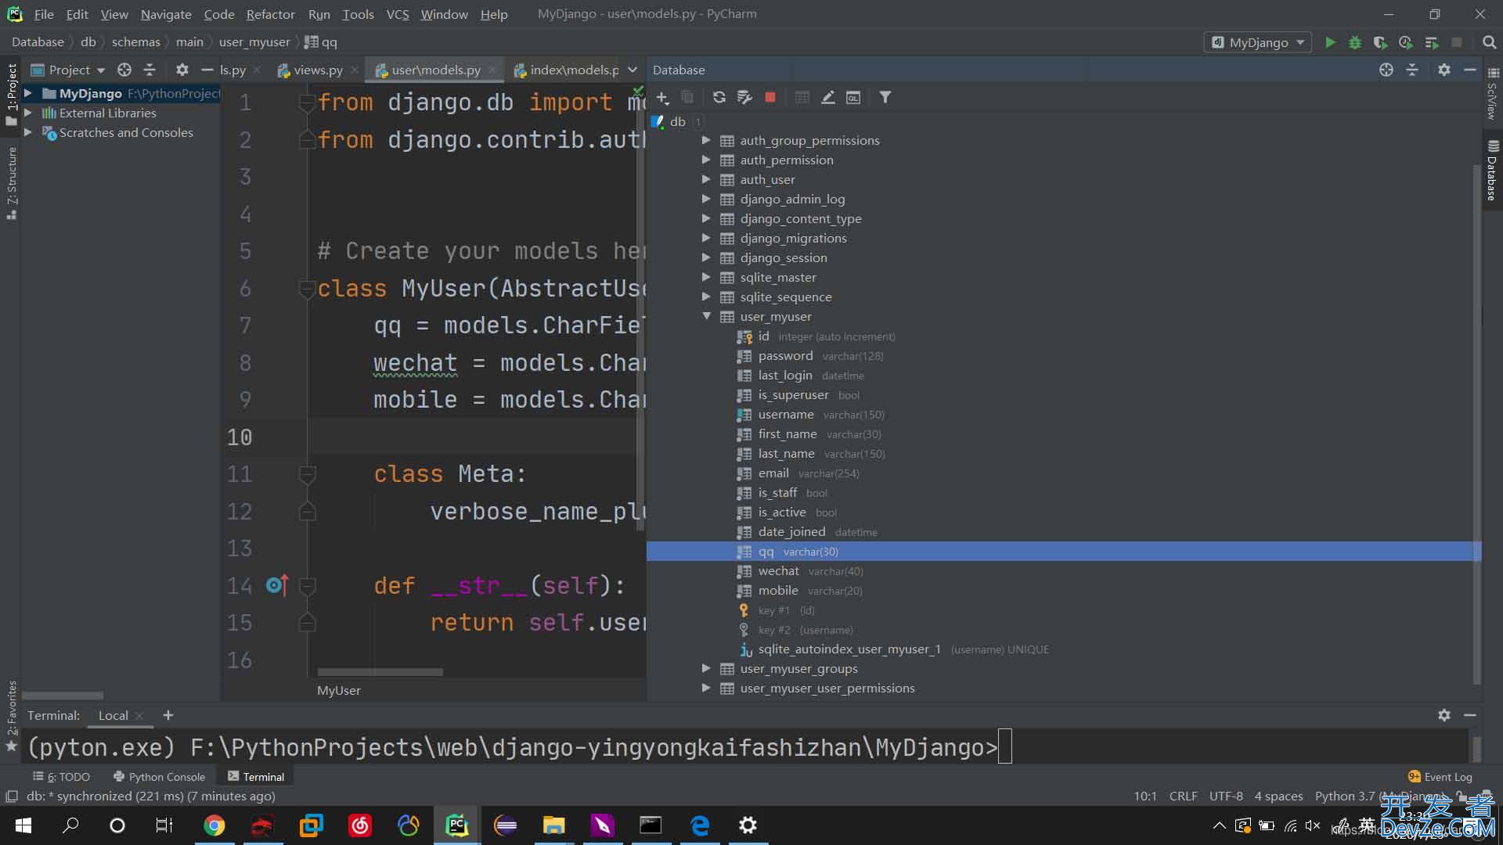The image size is (1503, 845).
Task: Click the editor horizontal scrollbar
Action: [x=380, y=671]
